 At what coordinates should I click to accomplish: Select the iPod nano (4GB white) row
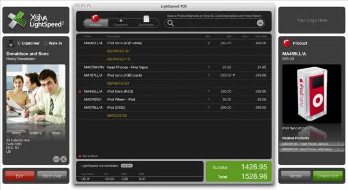(174, 43)
